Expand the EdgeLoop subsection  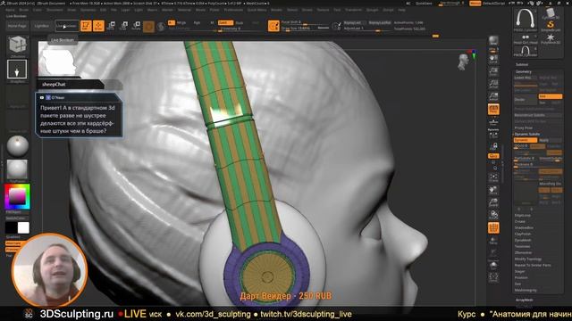pyautogui.click(x=522, y=216)
